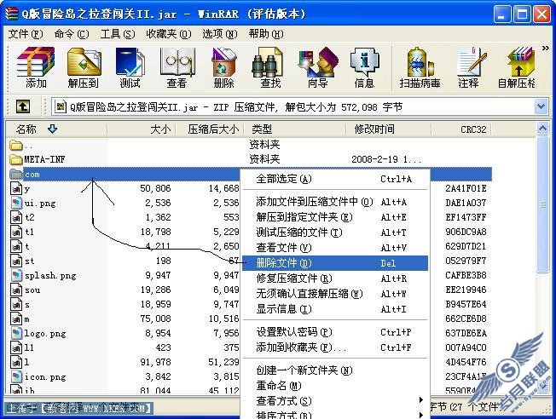Open the 收藏夹(O) menu
The image size is (556, 419).
[x=169, y=34]
